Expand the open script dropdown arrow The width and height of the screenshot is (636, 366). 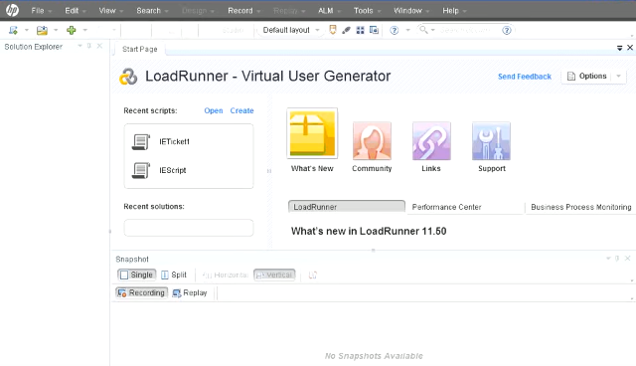click(56, 30)
